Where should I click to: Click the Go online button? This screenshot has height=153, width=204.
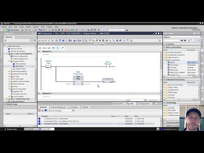69,30
